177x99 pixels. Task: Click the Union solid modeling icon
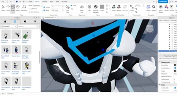(x=114, y=8)
